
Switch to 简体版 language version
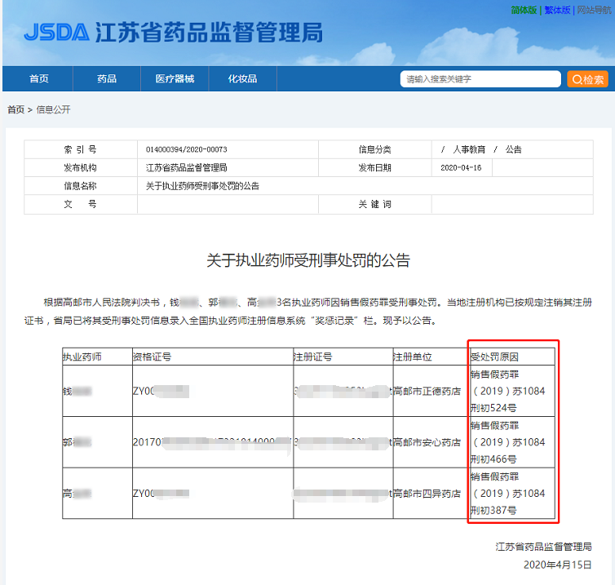[x=524, y=10]
